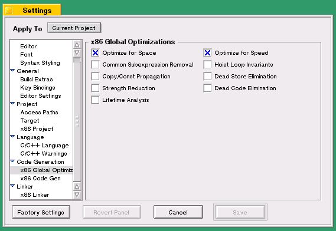
Task: Open the Apply To Current Project dropdown
Action: pyautogui.click(x=74, y=28)
